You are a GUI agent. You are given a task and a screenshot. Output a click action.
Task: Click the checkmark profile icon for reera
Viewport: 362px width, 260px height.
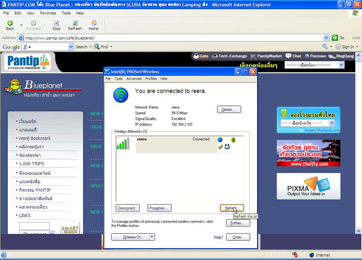click(220, 147)
